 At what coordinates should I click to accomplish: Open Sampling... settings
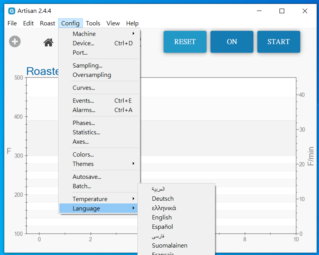tap(99, 65)
